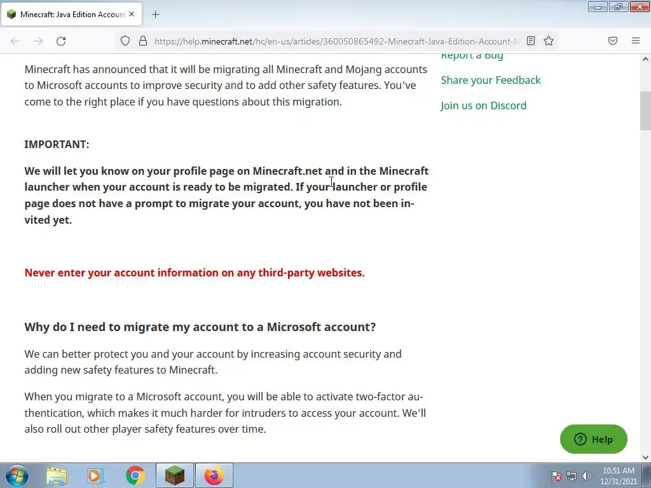
Task: Reload the Minecraft help page
Action: [61, 41]
